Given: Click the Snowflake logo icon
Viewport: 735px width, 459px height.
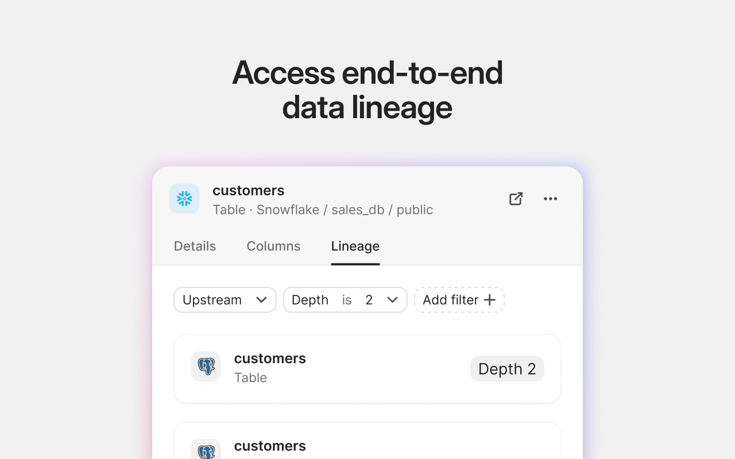Looking at the screenshot, I should tap(184, 199).
